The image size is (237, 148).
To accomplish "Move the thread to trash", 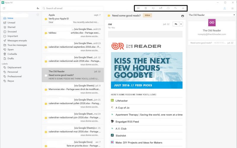I will click(146, 8).
